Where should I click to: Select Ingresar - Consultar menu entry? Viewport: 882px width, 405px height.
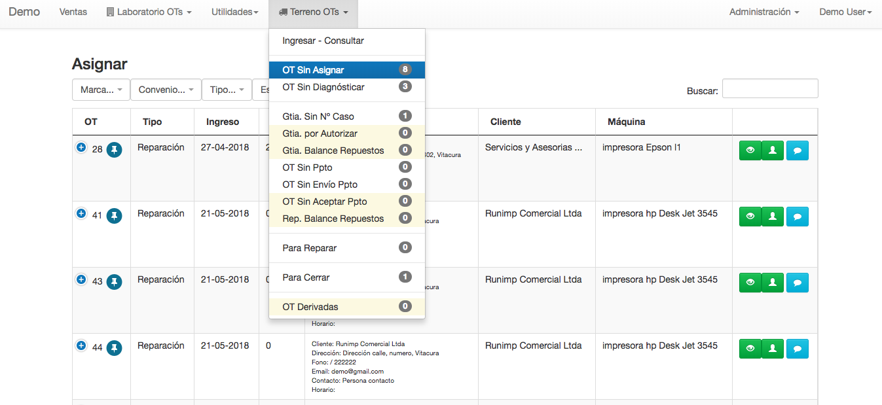[347, 41]
